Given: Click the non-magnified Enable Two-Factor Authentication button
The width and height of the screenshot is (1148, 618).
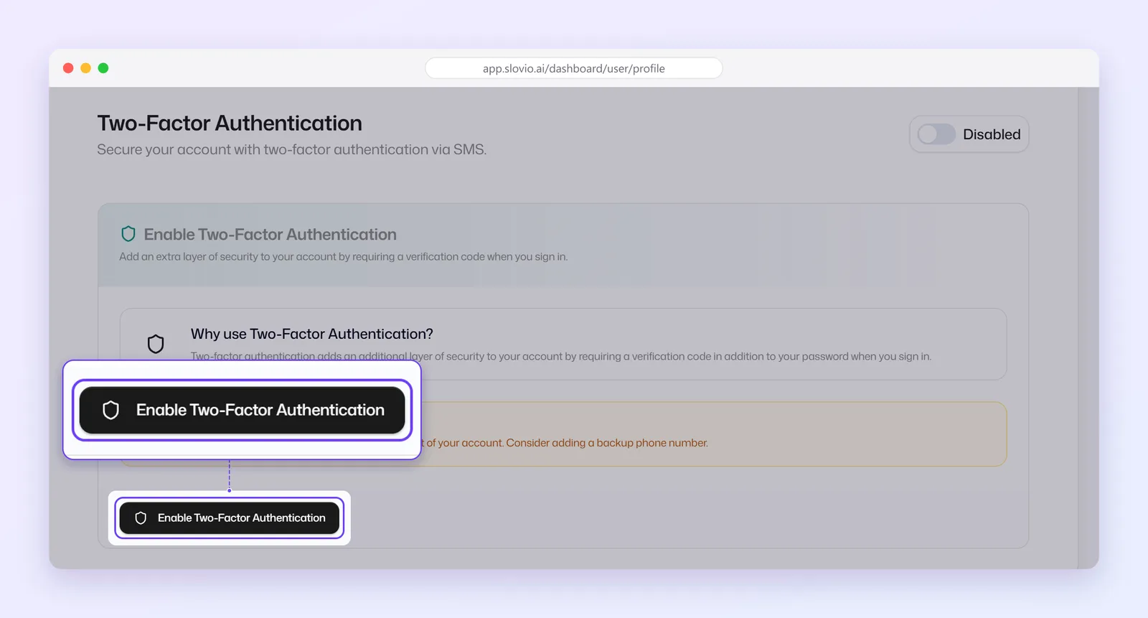Looking at the screenshot, I should [x=230, y=518].
